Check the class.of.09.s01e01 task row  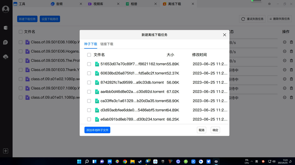click(x=20, y=97)
